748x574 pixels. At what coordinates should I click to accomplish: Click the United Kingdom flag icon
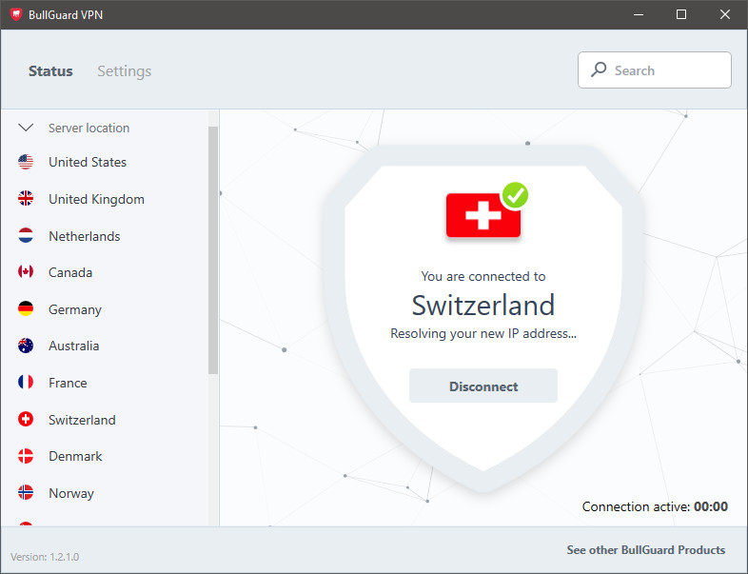point(26,199)
